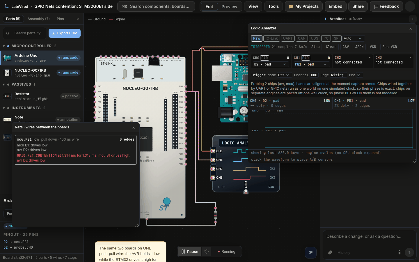Image resolution: width=419 pixels, height=262 pixels.
Task: Select the Raw decoder mode
Action: 257,38
